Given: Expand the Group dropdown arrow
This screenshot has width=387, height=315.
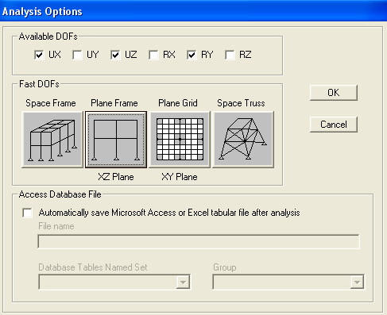Looking at the screenshot, I should coord(357,282).
